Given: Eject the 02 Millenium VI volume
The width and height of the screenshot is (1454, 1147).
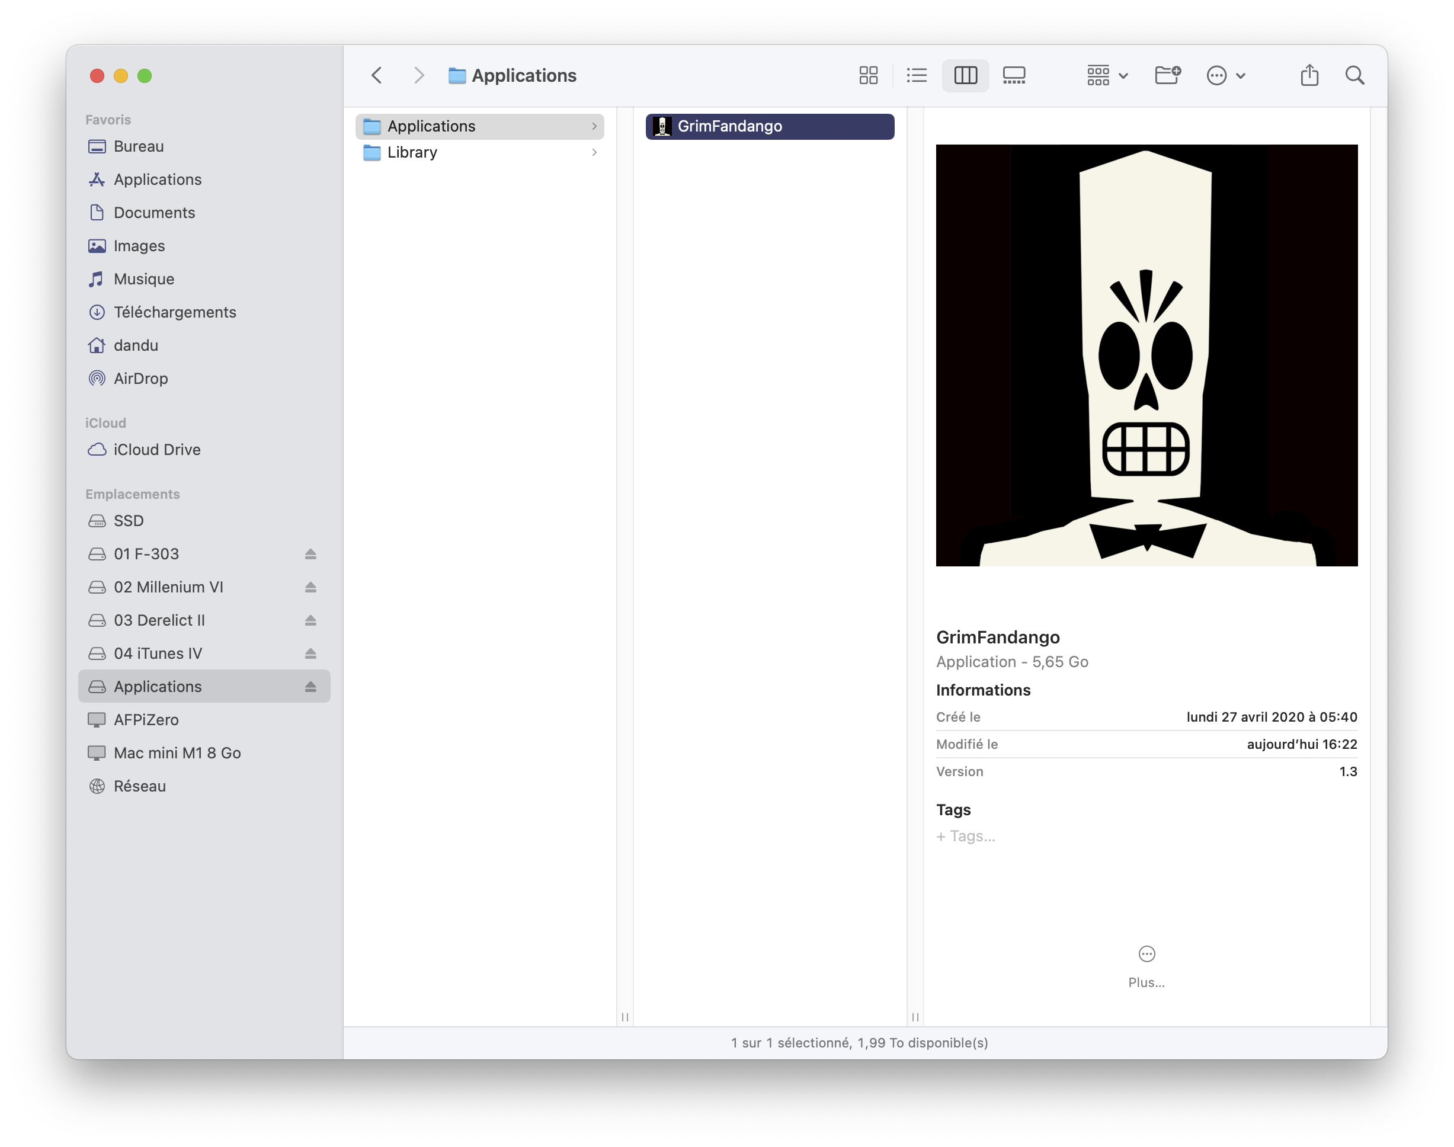Looking at the screenshot, I should [x=310, y=587].
